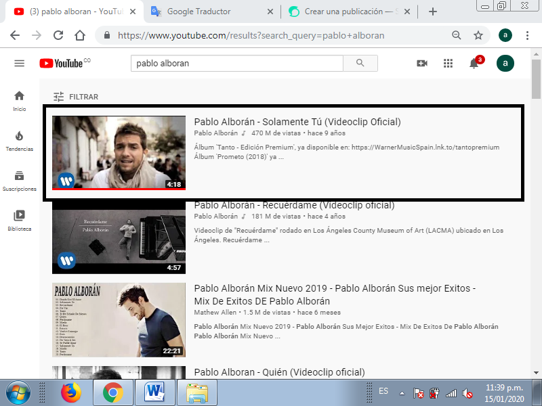Open the Mix Nuevo 2019 thumbnail
Screen dimensions: 542x406
(x=119, y=319)
